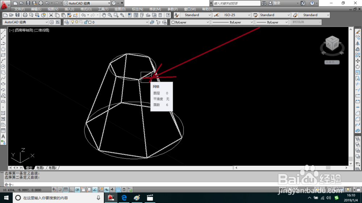
Task: Toggle Ortho Mode in status bar
Action: (71, 190)
